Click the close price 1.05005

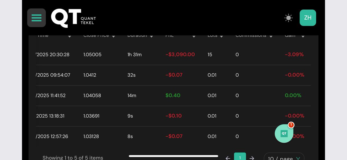[92, 54]
